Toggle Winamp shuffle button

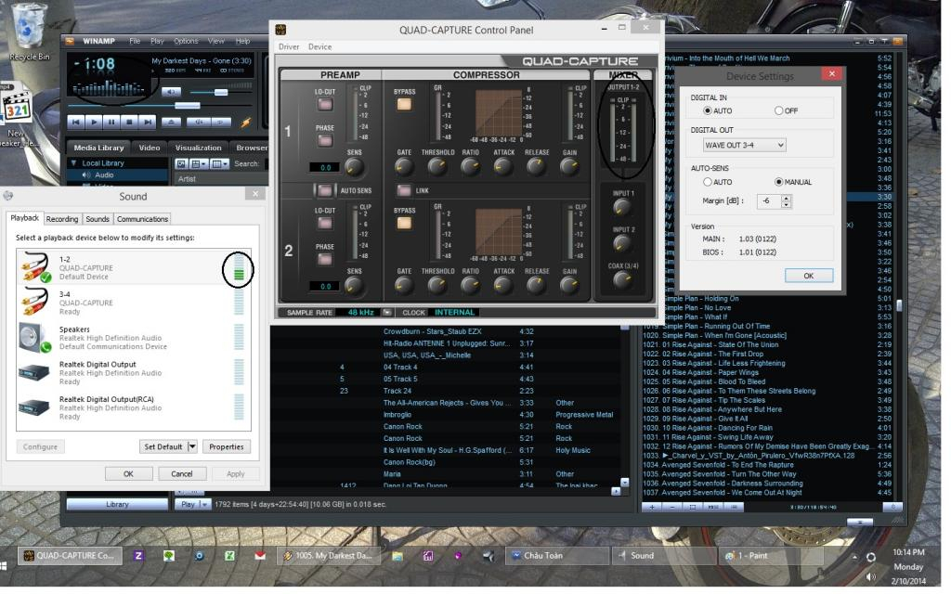(199, 122)
